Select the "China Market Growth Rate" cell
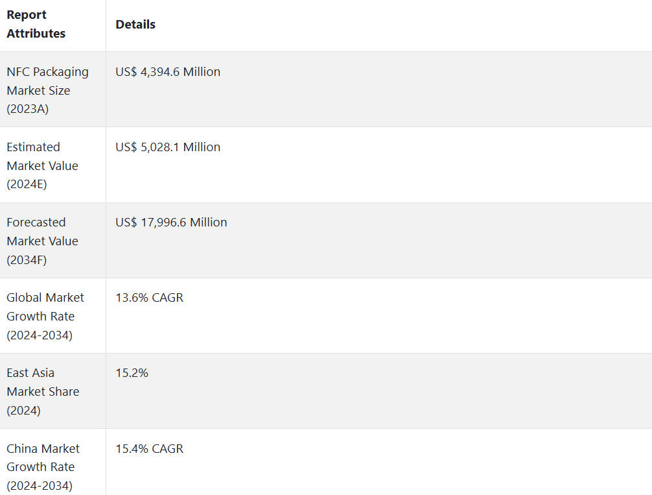The width and height of the screenshot is (652, 495). (43, 466)
